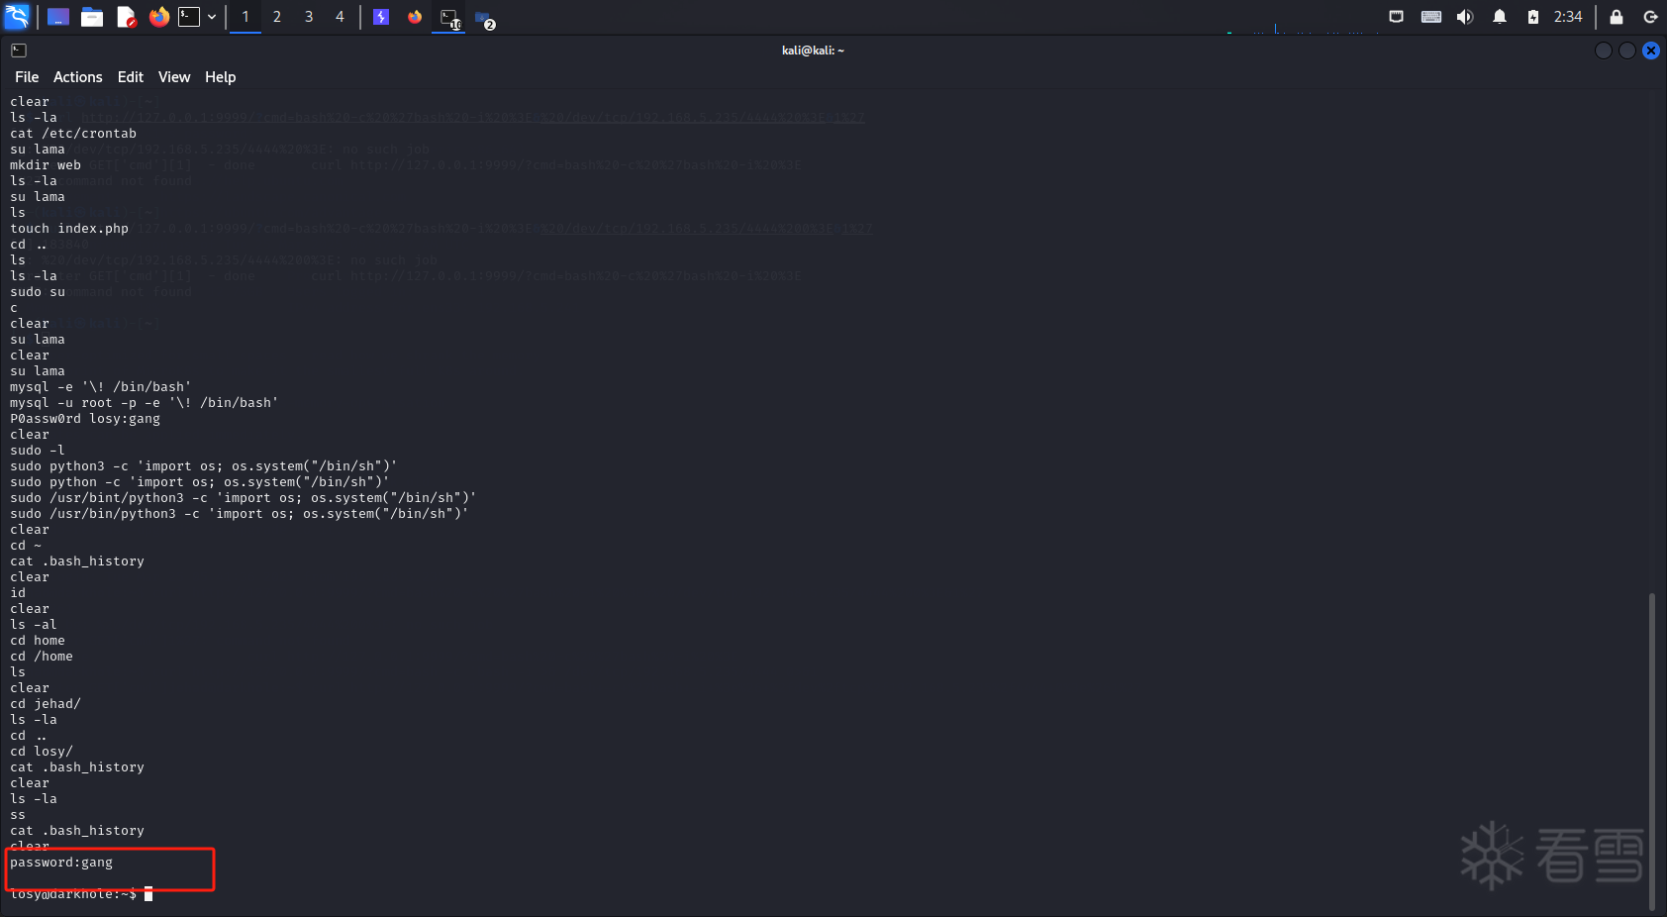The image size is (1667, 917).
Task: Click the 'cd home' line
Action: point(38,641)
